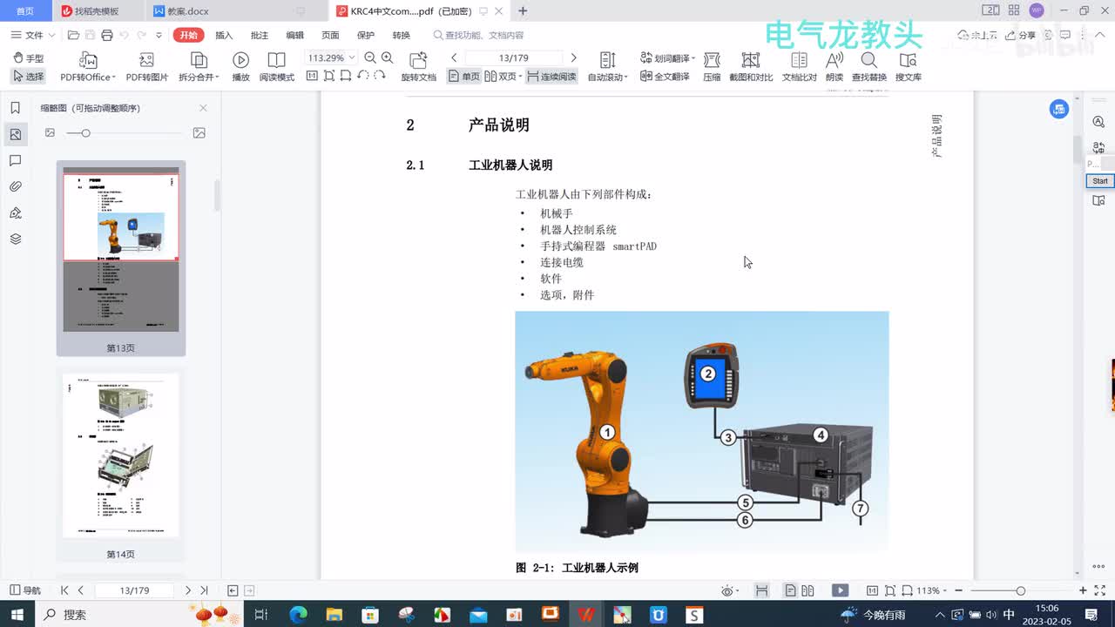The width and height of the screenshot is (1115, 627).
Task: Open 截图和对比 screenshot compare tool
Action: click(x=751, y=67)
